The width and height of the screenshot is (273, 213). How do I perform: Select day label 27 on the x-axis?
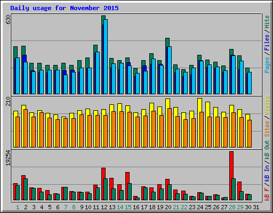224,207
